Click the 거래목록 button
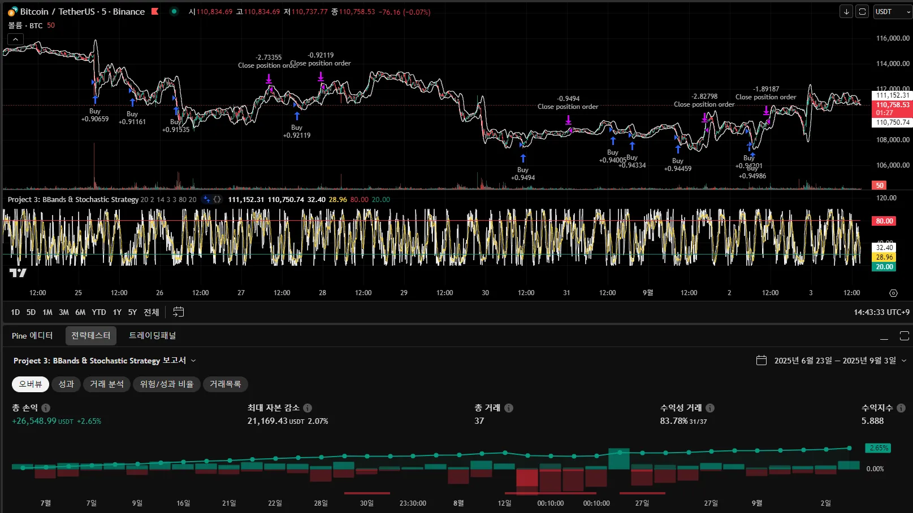Image resolution: width=913 pixels, height=513 pixels. pyautogui.click(x=225, y=384)
